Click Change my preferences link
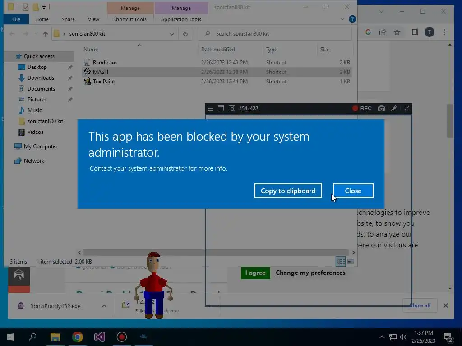Screen dimensions: 462x346 tap(310, 273)
